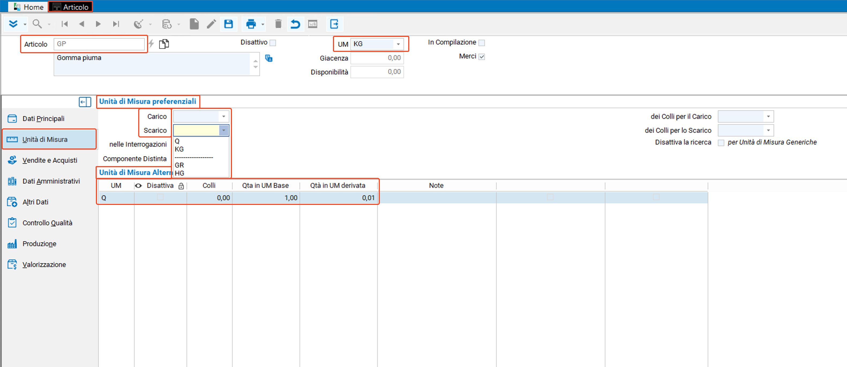
Task: Jump to the last record
Action: (116, 24)
